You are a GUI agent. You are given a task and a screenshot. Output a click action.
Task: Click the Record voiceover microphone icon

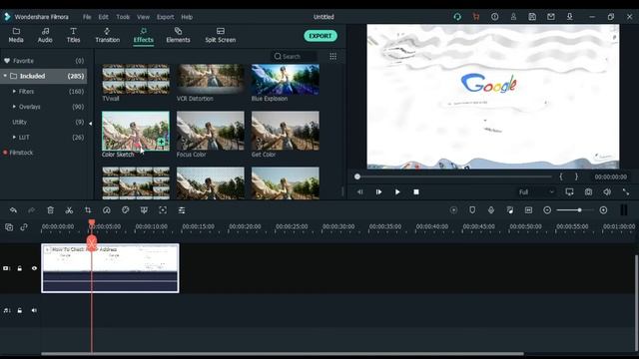tap(491, 210)
